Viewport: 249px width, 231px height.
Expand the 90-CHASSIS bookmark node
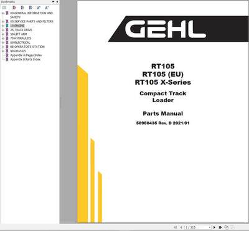pyautogui.click(x=3, y=51)
